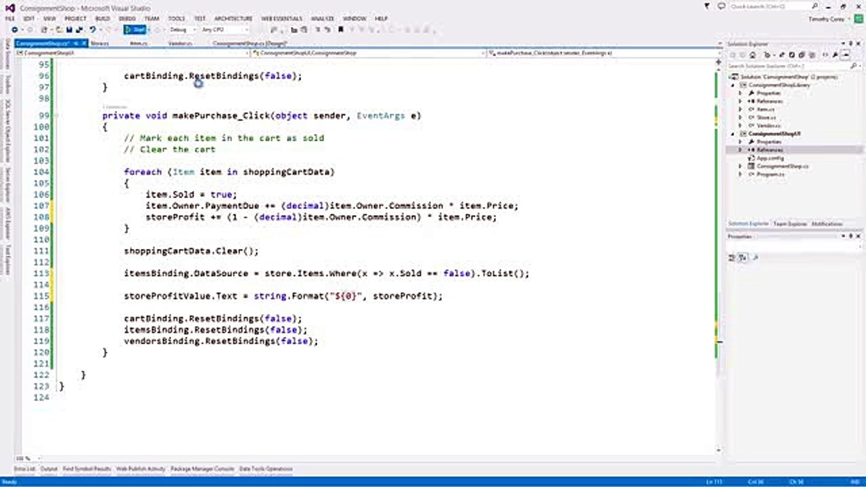Viewport: 866px width, 487px height.
Task: Switch to the Item.cs editor tab
Action: [138, 43]
